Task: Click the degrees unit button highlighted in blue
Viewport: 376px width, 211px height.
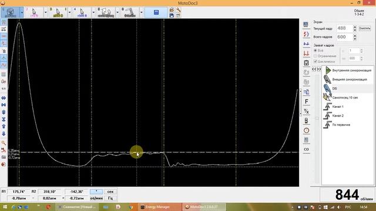Action: tap(96, 192)
